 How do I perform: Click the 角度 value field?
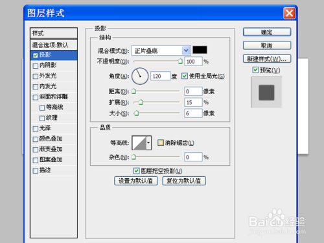tap(160, 76)
